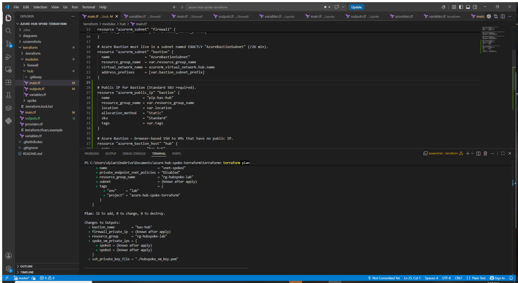Open notifications bell in status bar
The image size is (518, 283).
point(511,278)
